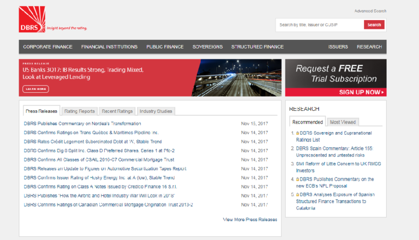419x240 pixels.
Task: Open the US Banks 3Q17 press release headline
Action: [83, 73]
